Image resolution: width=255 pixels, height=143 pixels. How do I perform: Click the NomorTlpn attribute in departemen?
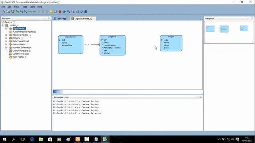click(x=67, y=45)
